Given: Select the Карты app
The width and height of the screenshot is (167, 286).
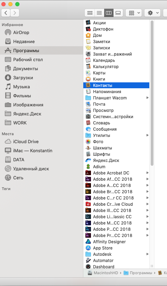Looking at the screenshot, I should 116,73.
